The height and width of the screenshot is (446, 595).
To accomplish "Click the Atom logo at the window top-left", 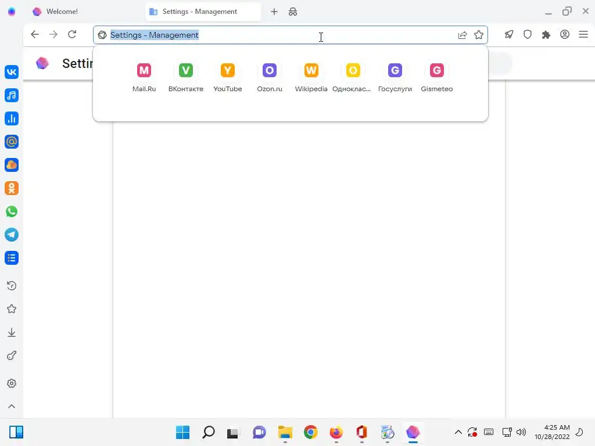I will 12,12.
